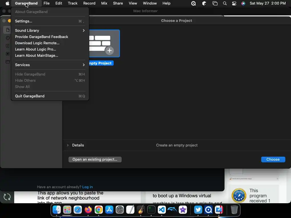Select Learn About Logic Pro…
The width and height of the screenshot is (291, 218).
click(50, 49)
